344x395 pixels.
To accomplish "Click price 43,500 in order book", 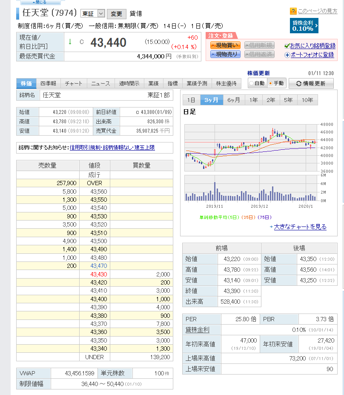I will pos(99,241).
